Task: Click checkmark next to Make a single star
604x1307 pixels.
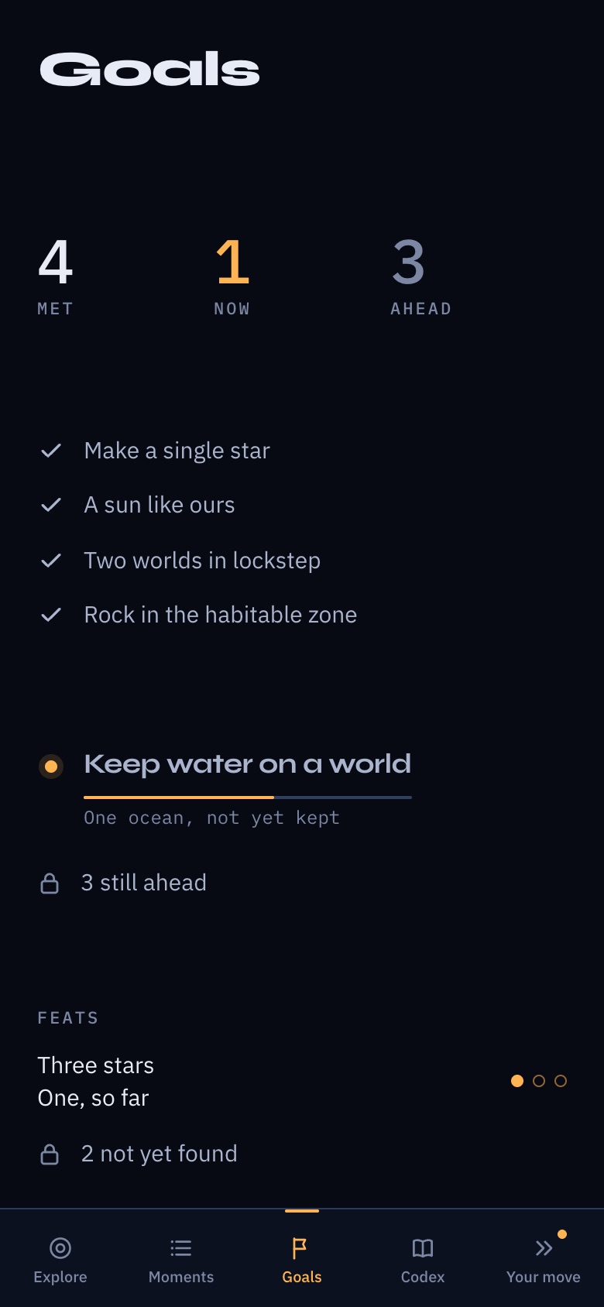Action: pos(51,450)
